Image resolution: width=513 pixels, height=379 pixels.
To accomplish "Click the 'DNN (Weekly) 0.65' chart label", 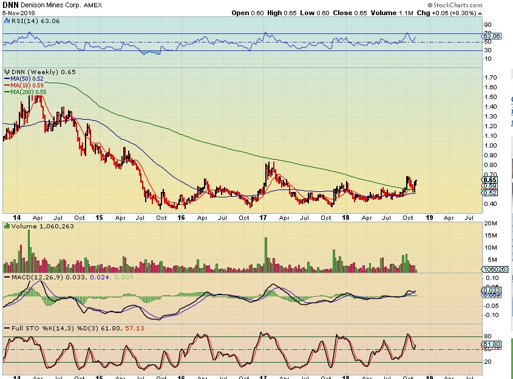I will point(44,72).
